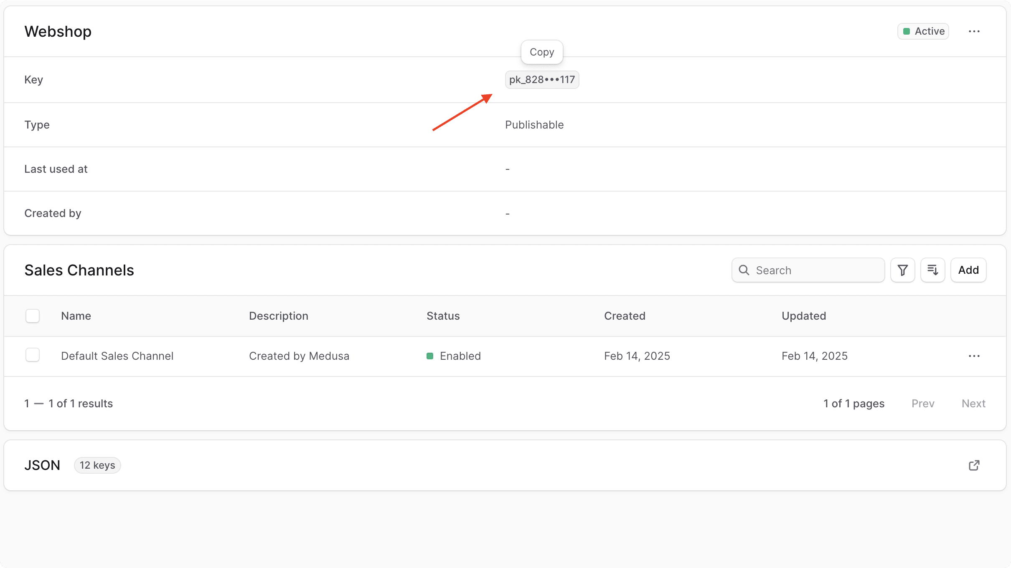
Task: Select all sales channels via header checkbox
Action: (x=32, y=316)
